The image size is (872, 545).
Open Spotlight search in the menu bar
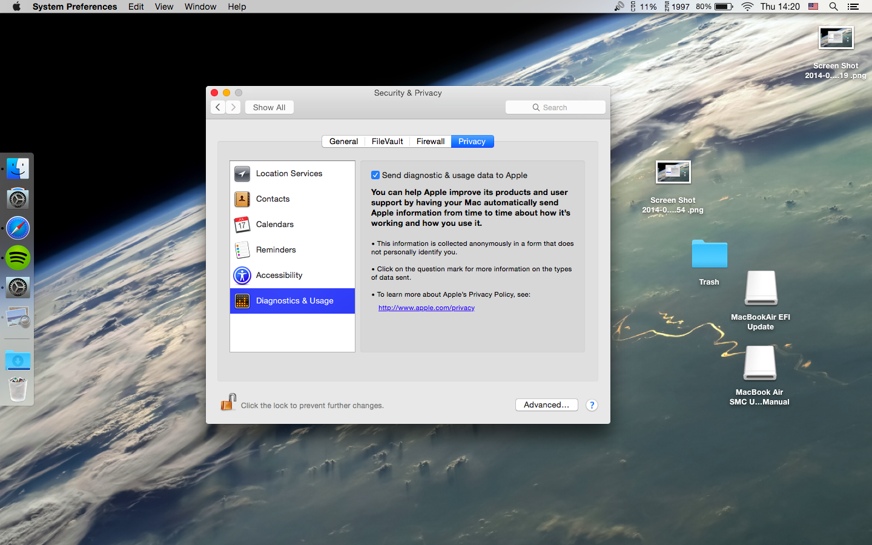pyautogui.click(x=833, y=7)
